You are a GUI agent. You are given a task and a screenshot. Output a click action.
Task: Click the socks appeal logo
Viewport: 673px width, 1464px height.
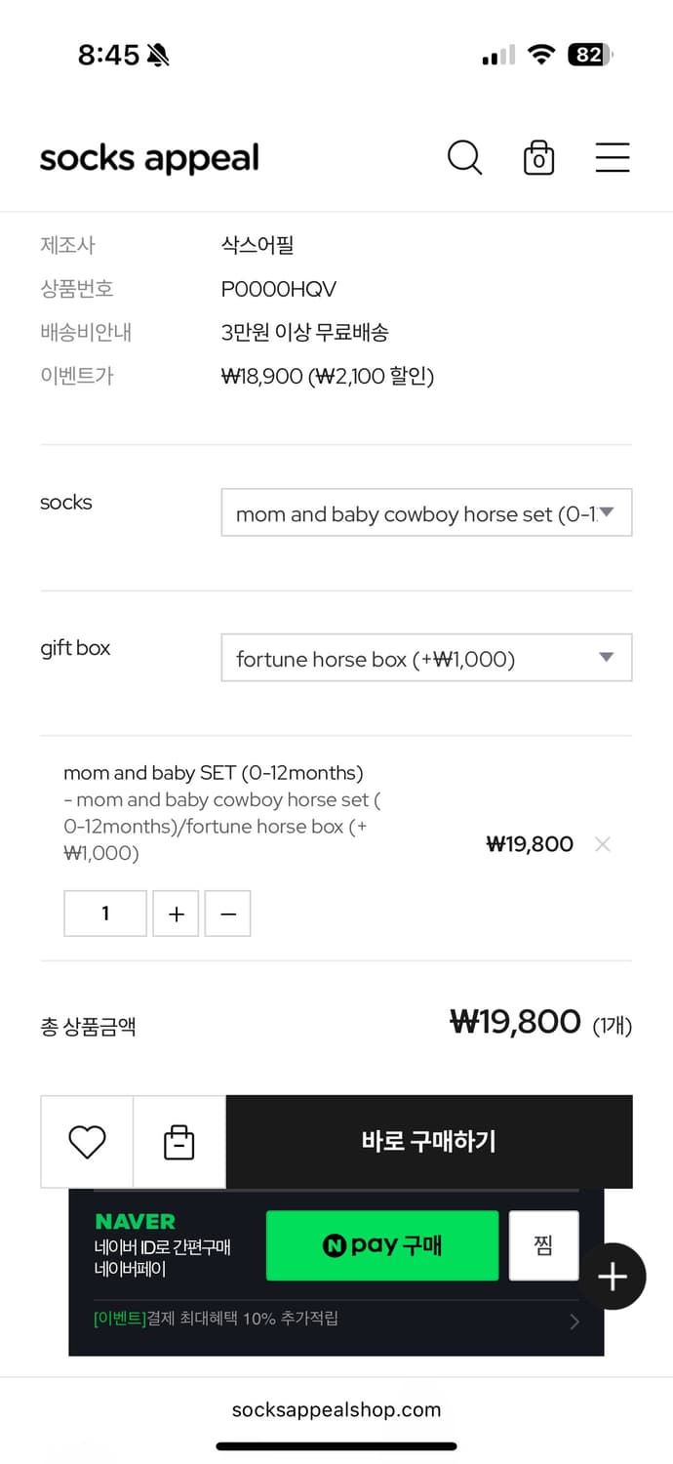pos(148,157)
